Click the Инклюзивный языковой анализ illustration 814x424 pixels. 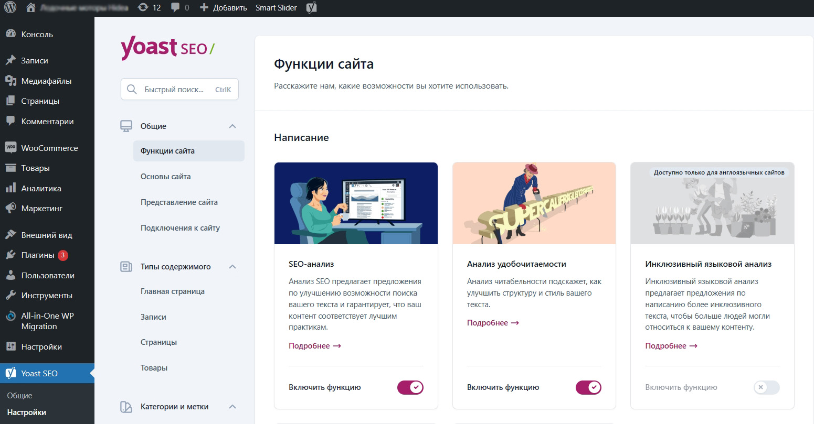coord(712,203)
